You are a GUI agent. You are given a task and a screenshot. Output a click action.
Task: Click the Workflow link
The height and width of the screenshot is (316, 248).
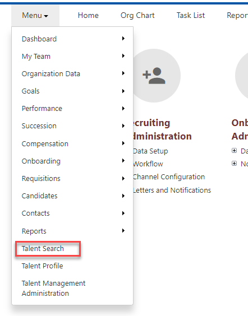[x=148, y=164]
